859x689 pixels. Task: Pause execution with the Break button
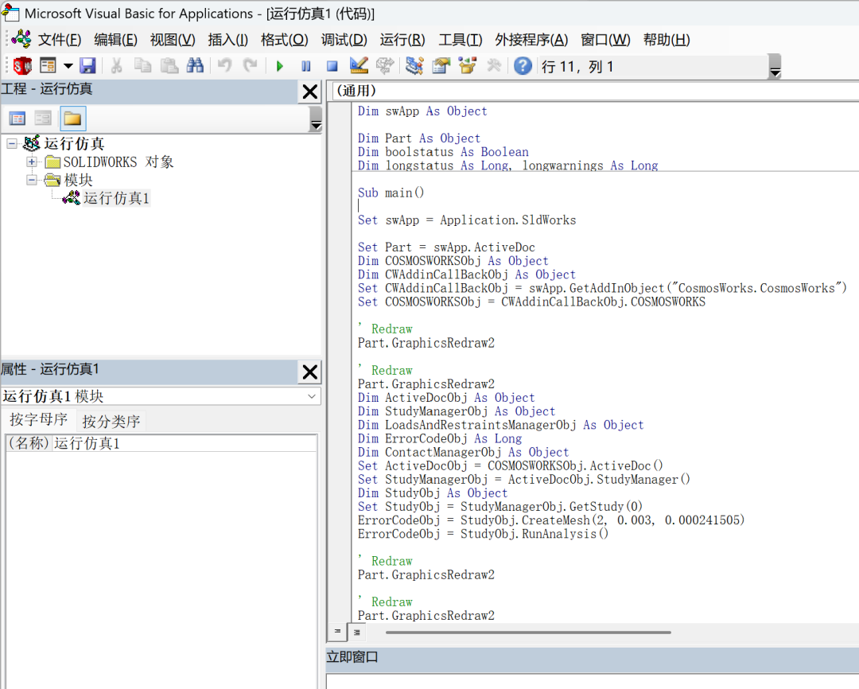pyautogui.click(x=306, y=66)
